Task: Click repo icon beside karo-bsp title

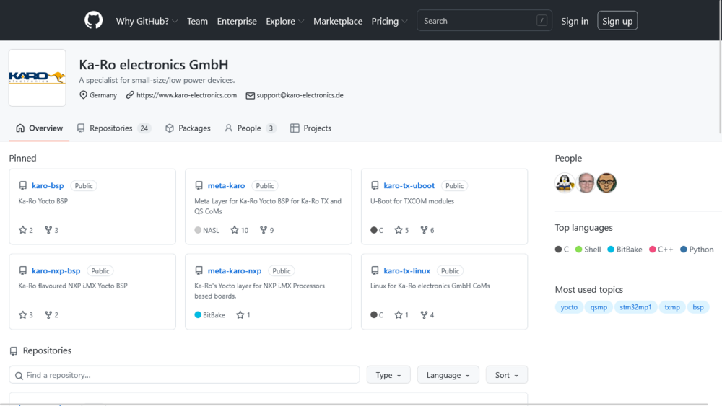Action: [22, 186]
